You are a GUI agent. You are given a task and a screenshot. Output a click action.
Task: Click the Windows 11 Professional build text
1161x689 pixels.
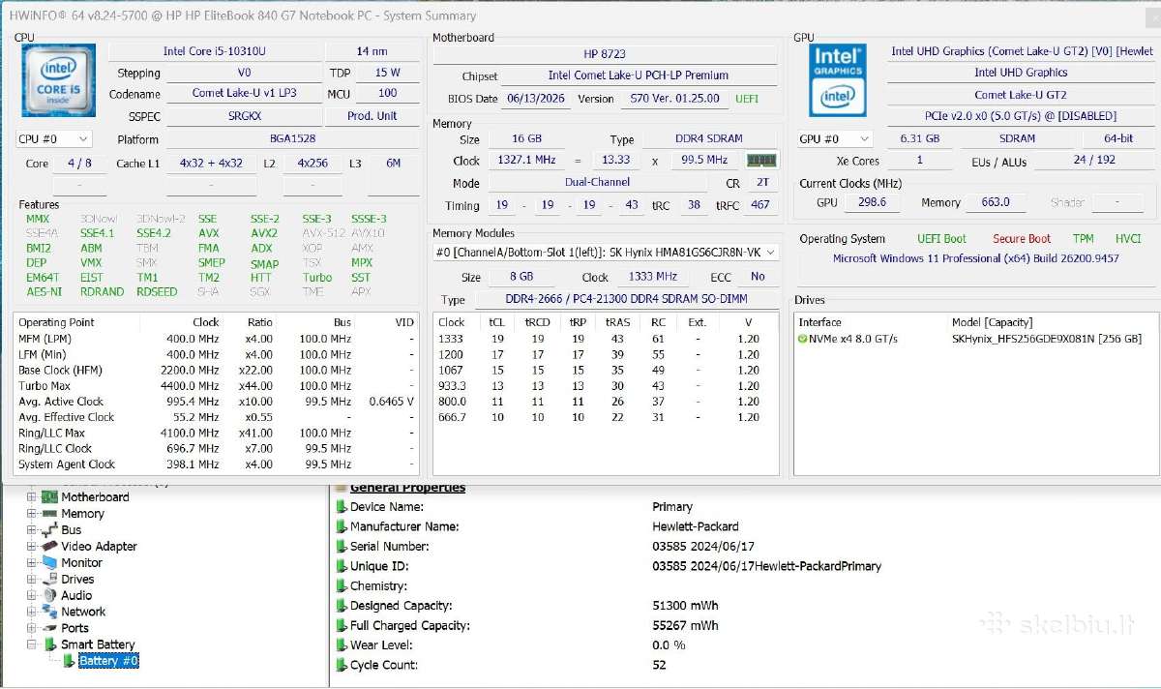click(x=976, y=258)
